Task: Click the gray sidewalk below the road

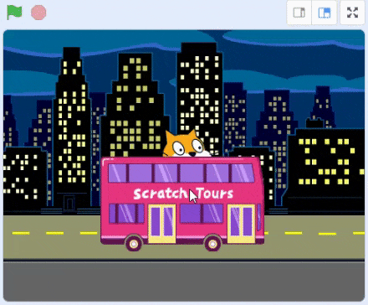Action: (184, 281)
